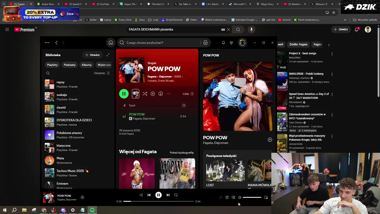The width and height of the screenshot is (380, 214).
Task: Select YouTube chip Źródło: Fagata
Action: coord(298,44)
